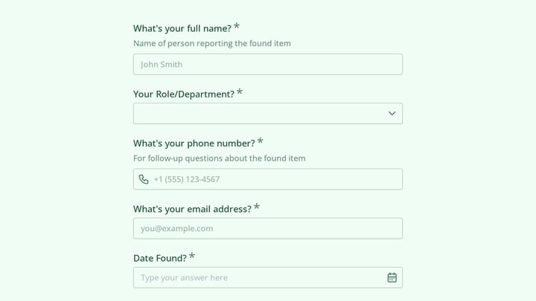Focus the full name field with John Smith placeholder

(268, 64)
